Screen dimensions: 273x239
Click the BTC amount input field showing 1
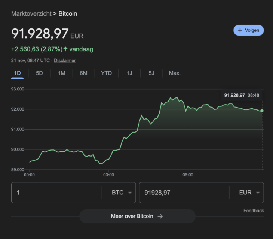tap(56, 193)
